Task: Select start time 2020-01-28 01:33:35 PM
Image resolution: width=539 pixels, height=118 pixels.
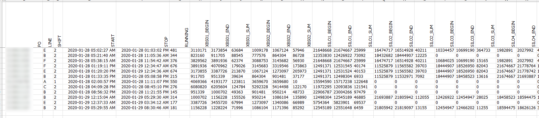Action: (89, 76)
